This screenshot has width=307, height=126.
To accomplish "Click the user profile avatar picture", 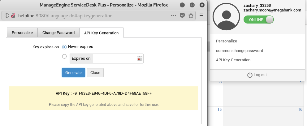I will click(227, 17).
